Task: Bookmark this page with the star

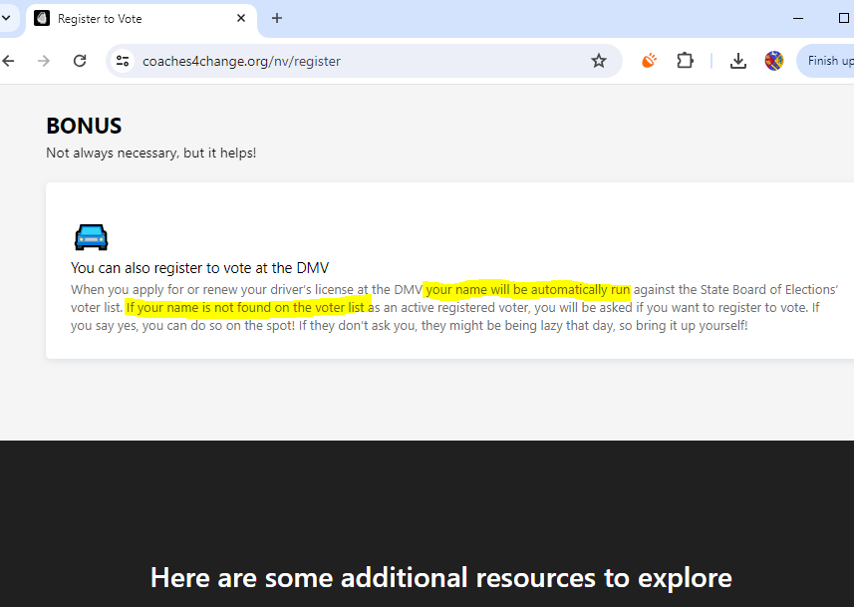Action: [x=599, y=61]
